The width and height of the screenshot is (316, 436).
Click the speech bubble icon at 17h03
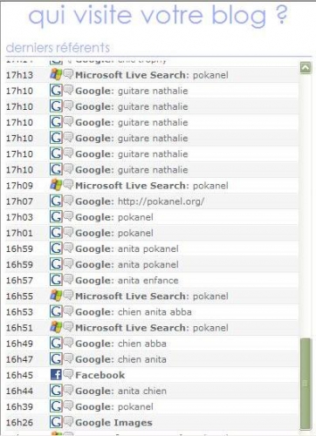[x=68, y=215]
